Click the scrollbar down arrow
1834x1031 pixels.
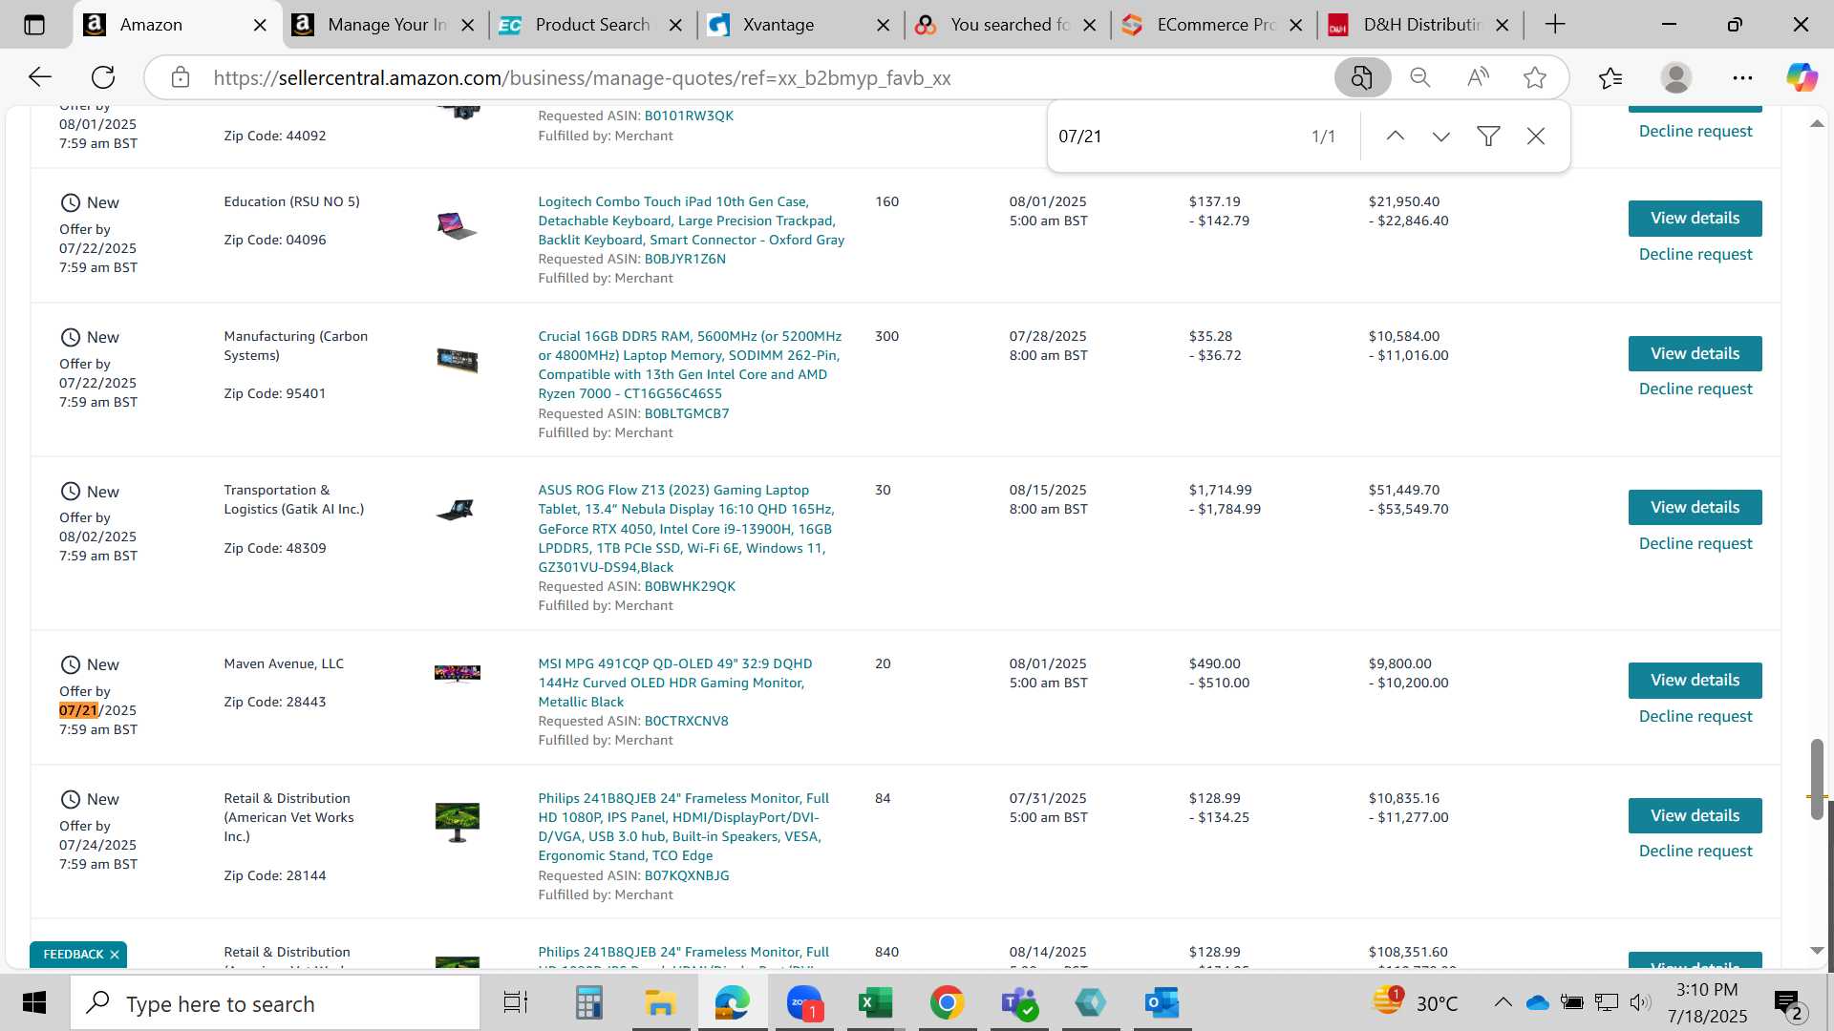pyautogui.click(x=1817, y=951)
